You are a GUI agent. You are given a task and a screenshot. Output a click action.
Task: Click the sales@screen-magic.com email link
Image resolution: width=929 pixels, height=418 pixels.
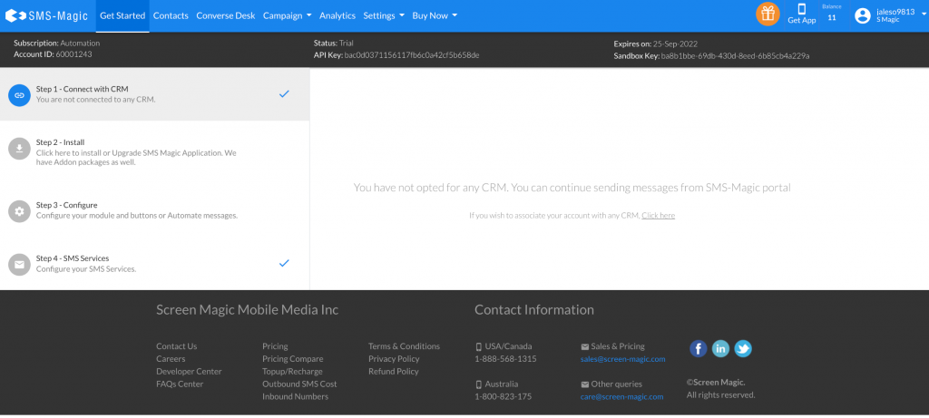coord(622,359)
